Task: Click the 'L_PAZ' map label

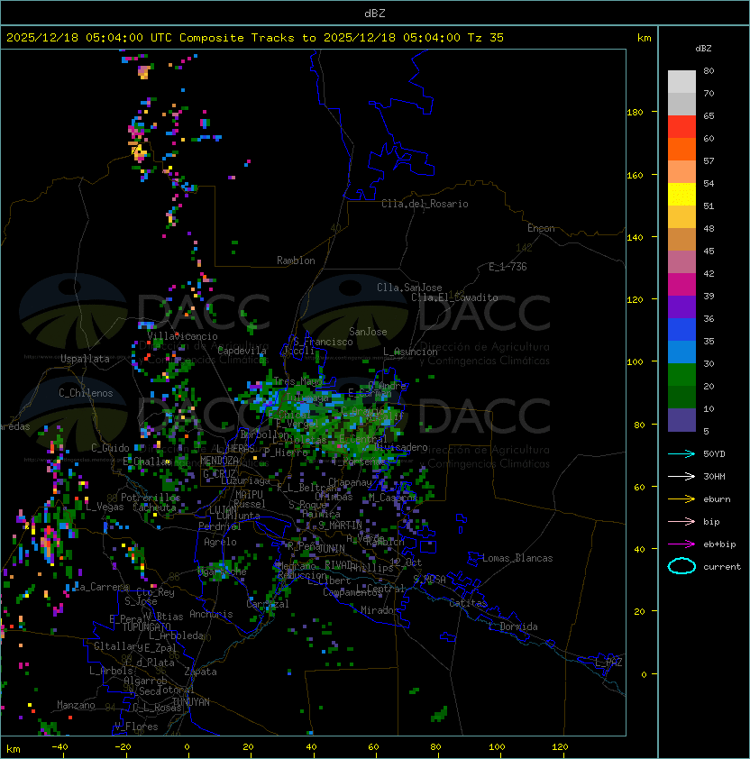Action: [x=608, y=663]
